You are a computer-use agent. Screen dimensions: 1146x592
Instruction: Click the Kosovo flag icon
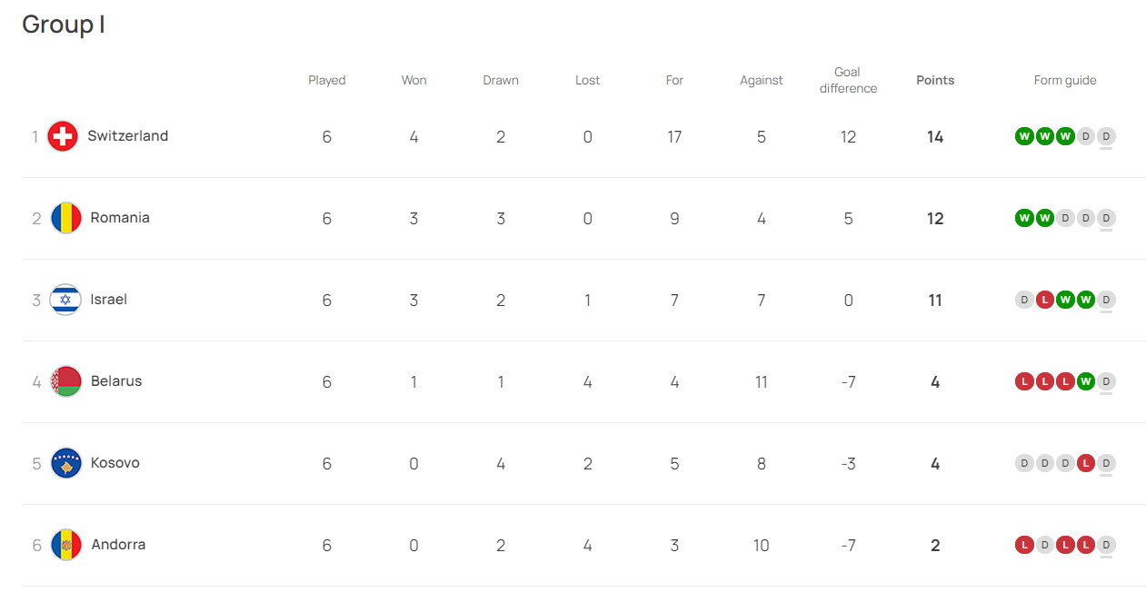coord(66,463)
